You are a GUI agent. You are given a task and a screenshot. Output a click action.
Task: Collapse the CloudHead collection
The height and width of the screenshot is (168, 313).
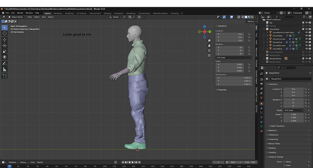(x=264, y=29)
